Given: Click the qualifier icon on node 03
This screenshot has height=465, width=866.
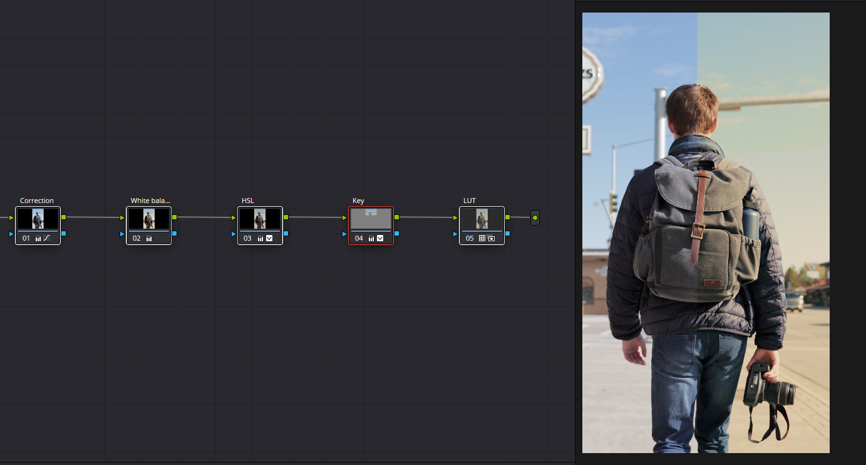Looking at the screenshot, I should tap(269, 238).
